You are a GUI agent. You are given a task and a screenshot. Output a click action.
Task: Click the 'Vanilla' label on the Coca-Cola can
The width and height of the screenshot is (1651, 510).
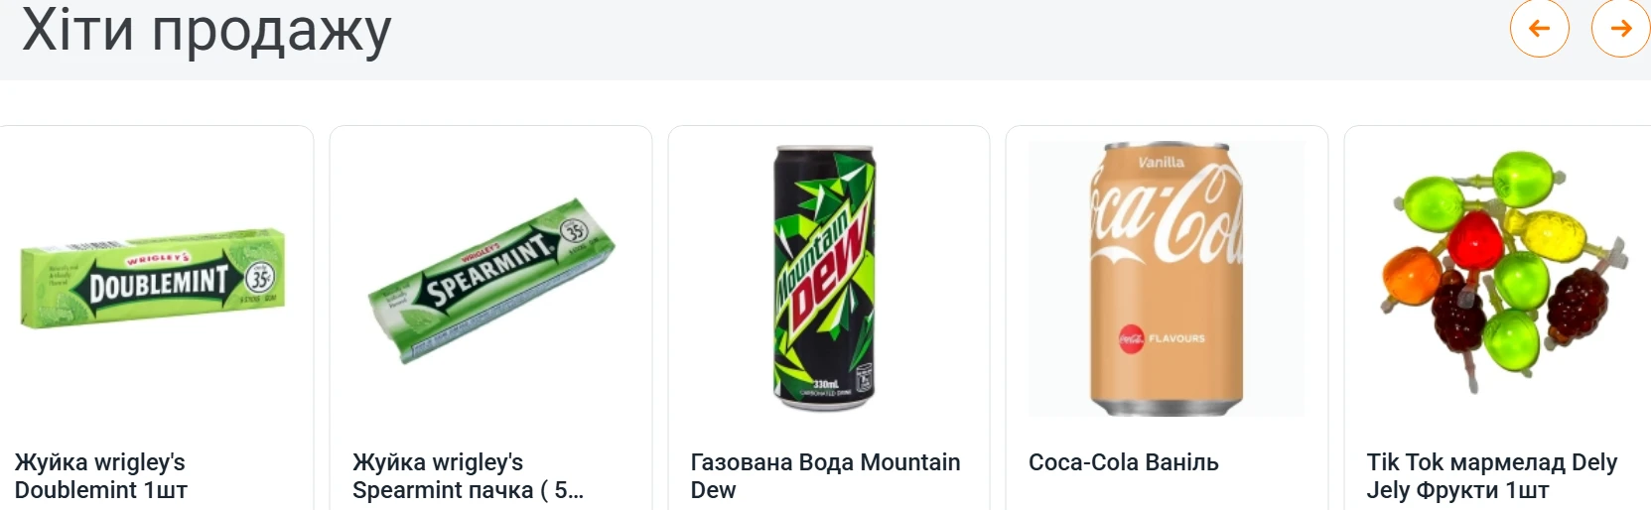click(1161, 162)
